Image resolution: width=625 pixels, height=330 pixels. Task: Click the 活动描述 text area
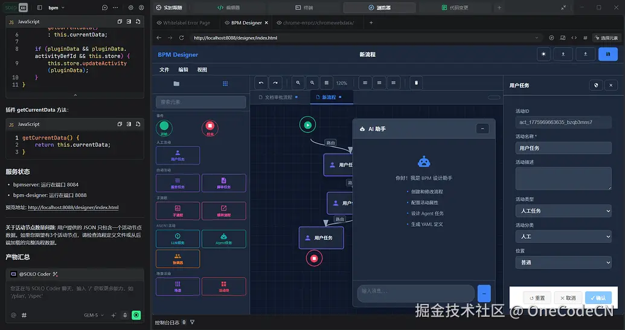point(563,178)
